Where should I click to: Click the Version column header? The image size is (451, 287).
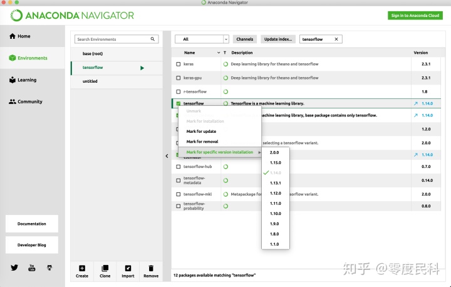pos(421,53)
